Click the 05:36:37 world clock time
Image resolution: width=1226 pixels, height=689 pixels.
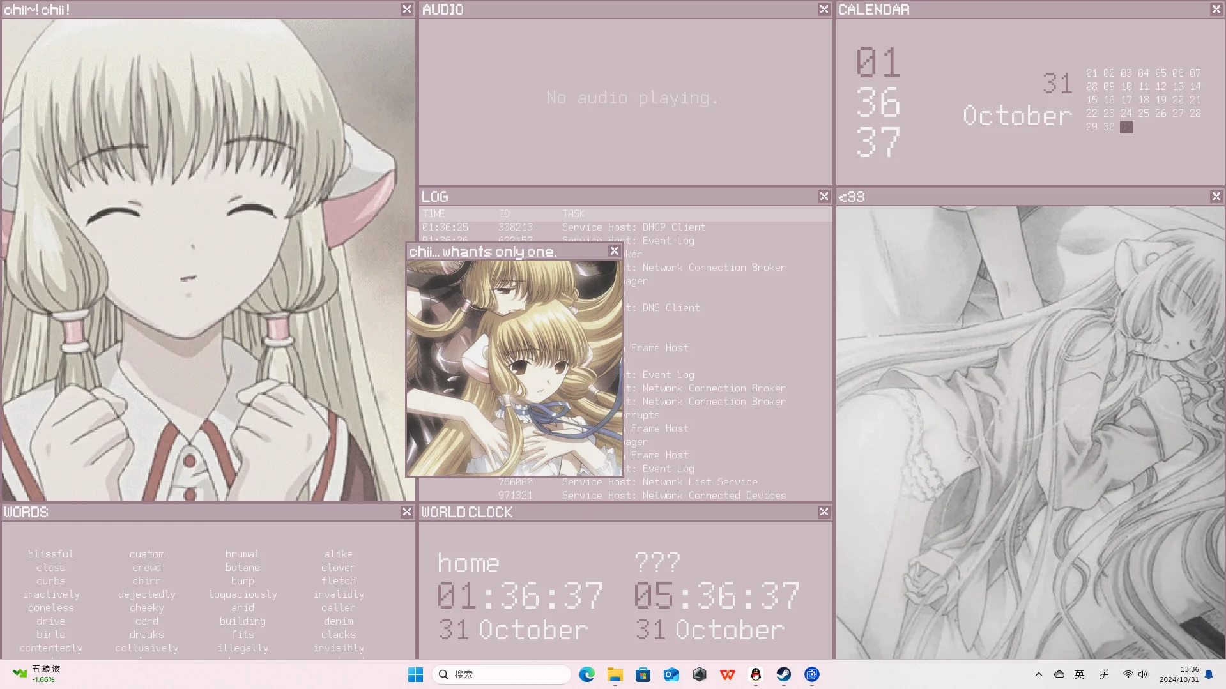716,596
